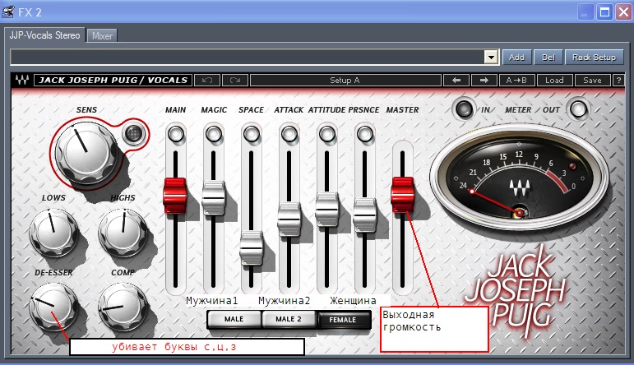Click the Add button
634x365 pixels.
pos(516,58)
